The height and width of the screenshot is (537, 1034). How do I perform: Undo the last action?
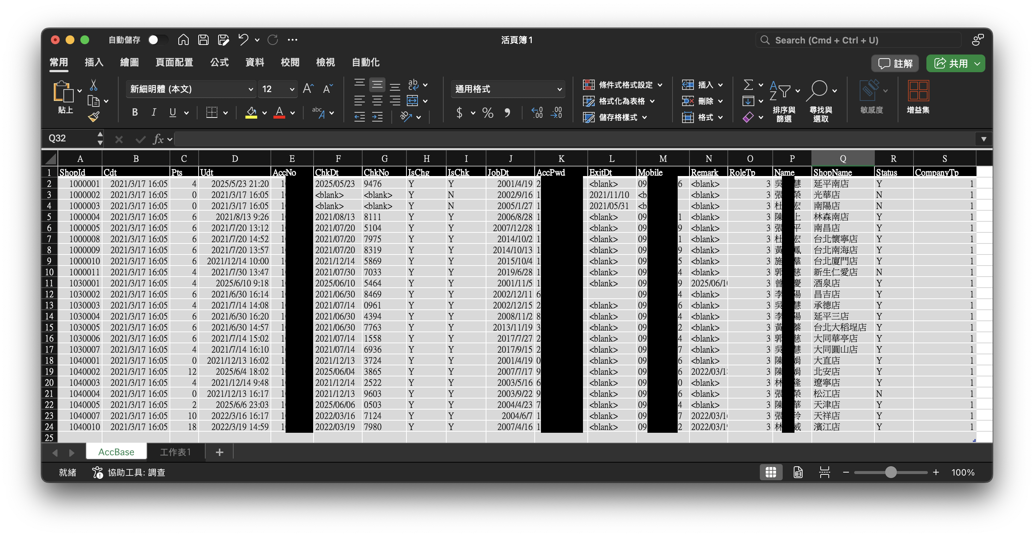pyautogui.click(x=243, y=40)
